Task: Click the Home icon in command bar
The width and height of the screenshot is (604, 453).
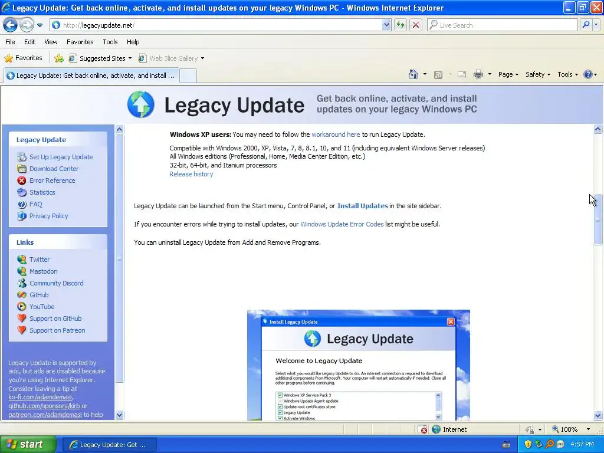Action: tap(413, 74)
